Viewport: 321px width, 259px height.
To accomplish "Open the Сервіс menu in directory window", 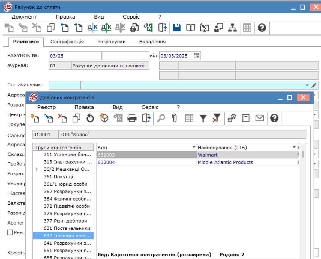I will click(150, 107).
